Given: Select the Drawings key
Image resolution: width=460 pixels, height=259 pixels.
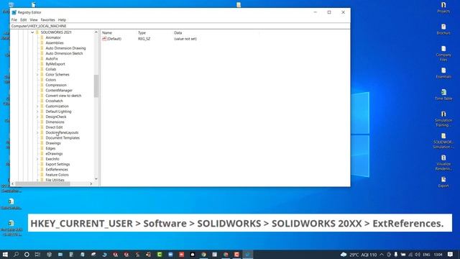Looking at the screenshot, I should pos(53,143).
